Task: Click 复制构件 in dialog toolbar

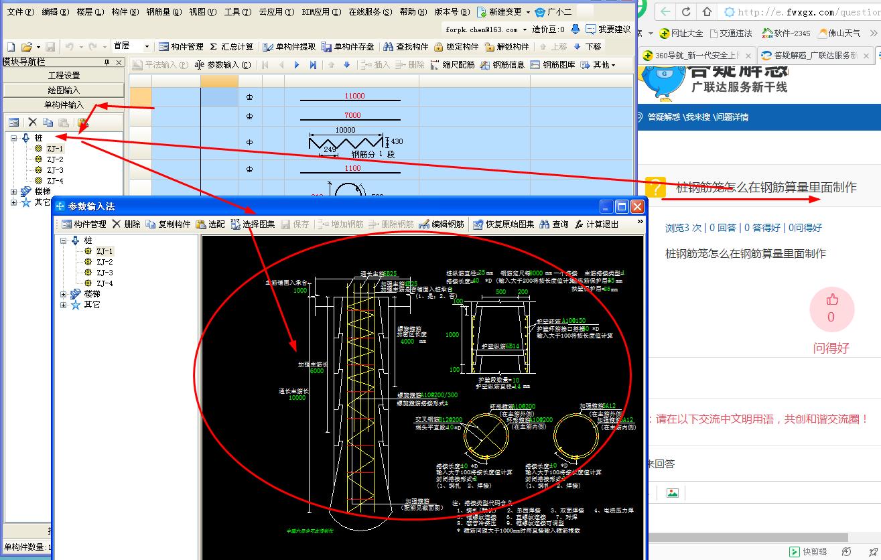Action: point(167,224)
